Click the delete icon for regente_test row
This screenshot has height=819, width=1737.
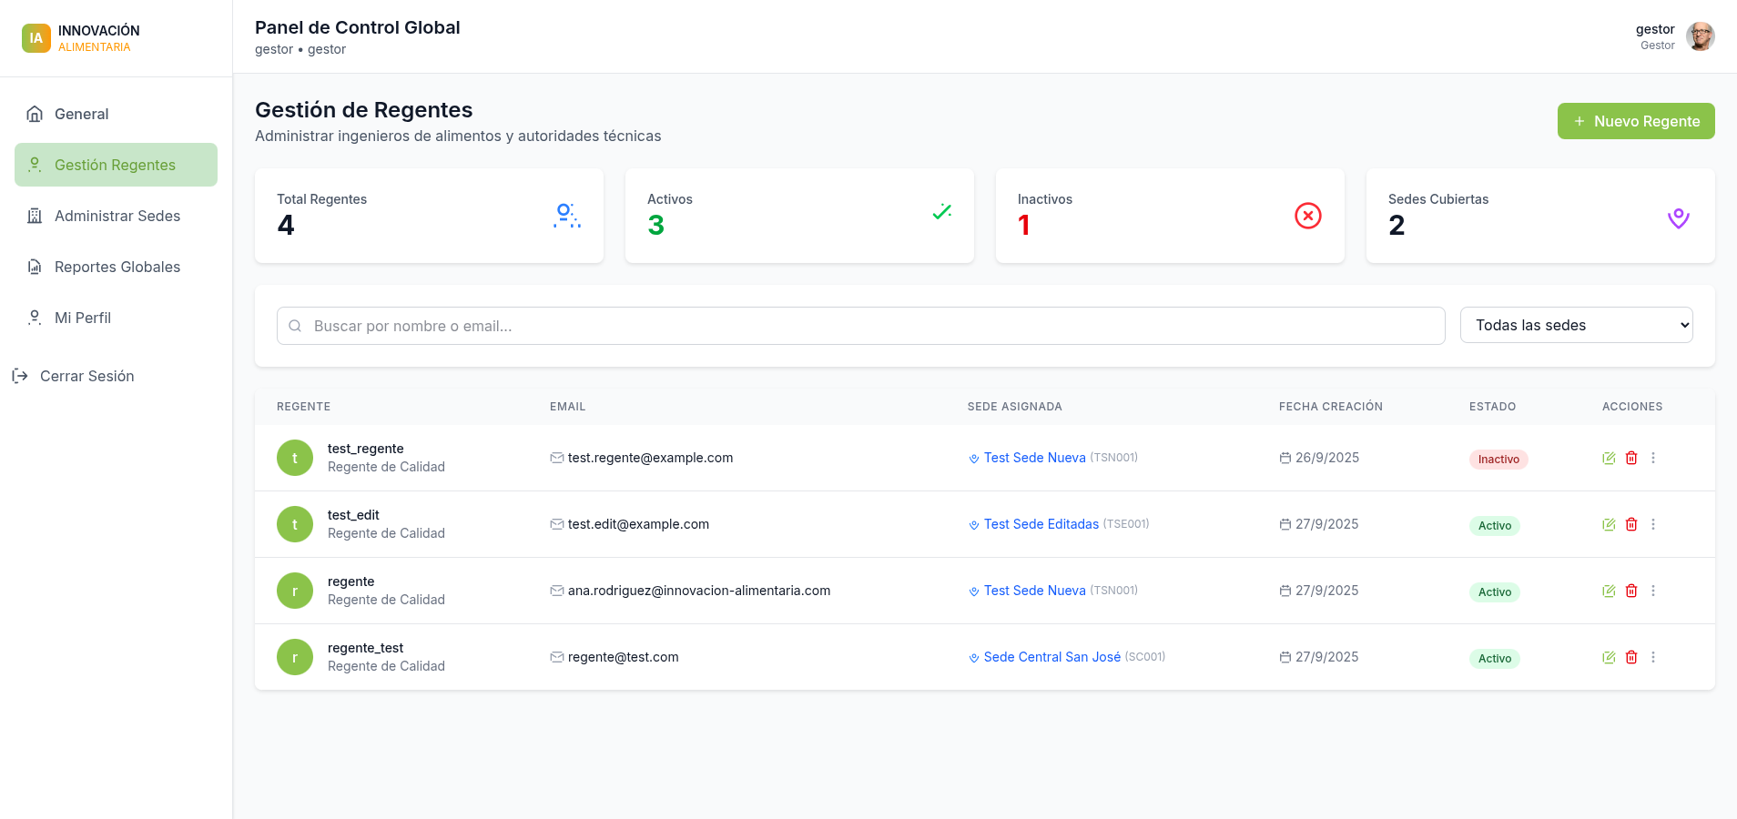(1631, 658)
